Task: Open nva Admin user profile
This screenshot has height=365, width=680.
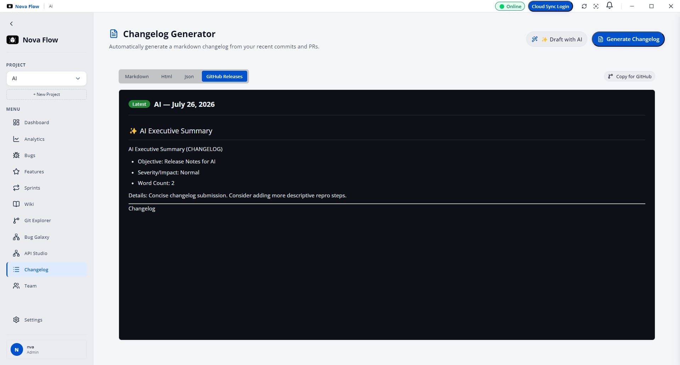Action: pyautogui.click(x=46, y=349)
